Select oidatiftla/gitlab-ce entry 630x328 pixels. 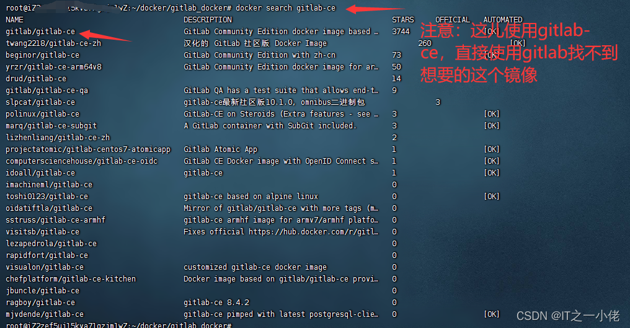49,208
